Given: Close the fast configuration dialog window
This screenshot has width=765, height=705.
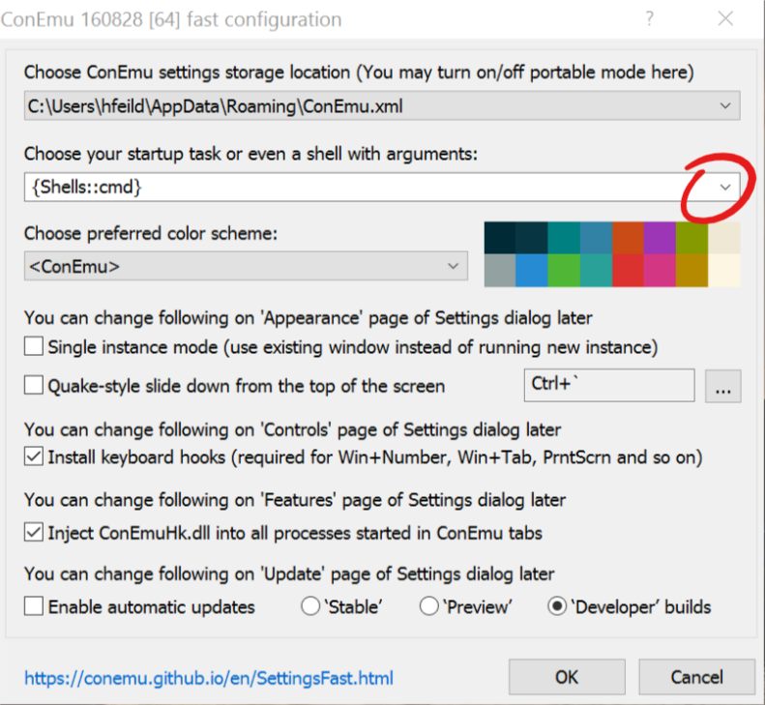Looking at the screenshot, I should click(725, 18).
